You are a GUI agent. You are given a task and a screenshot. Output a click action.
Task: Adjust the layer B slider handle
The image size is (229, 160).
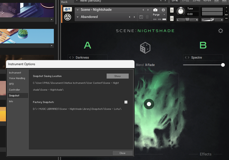point(223,65)
